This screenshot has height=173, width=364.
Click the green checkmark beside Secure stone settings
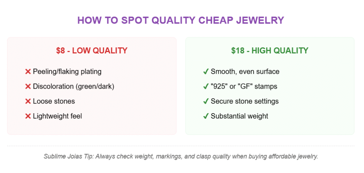click(x=206, y=101)
